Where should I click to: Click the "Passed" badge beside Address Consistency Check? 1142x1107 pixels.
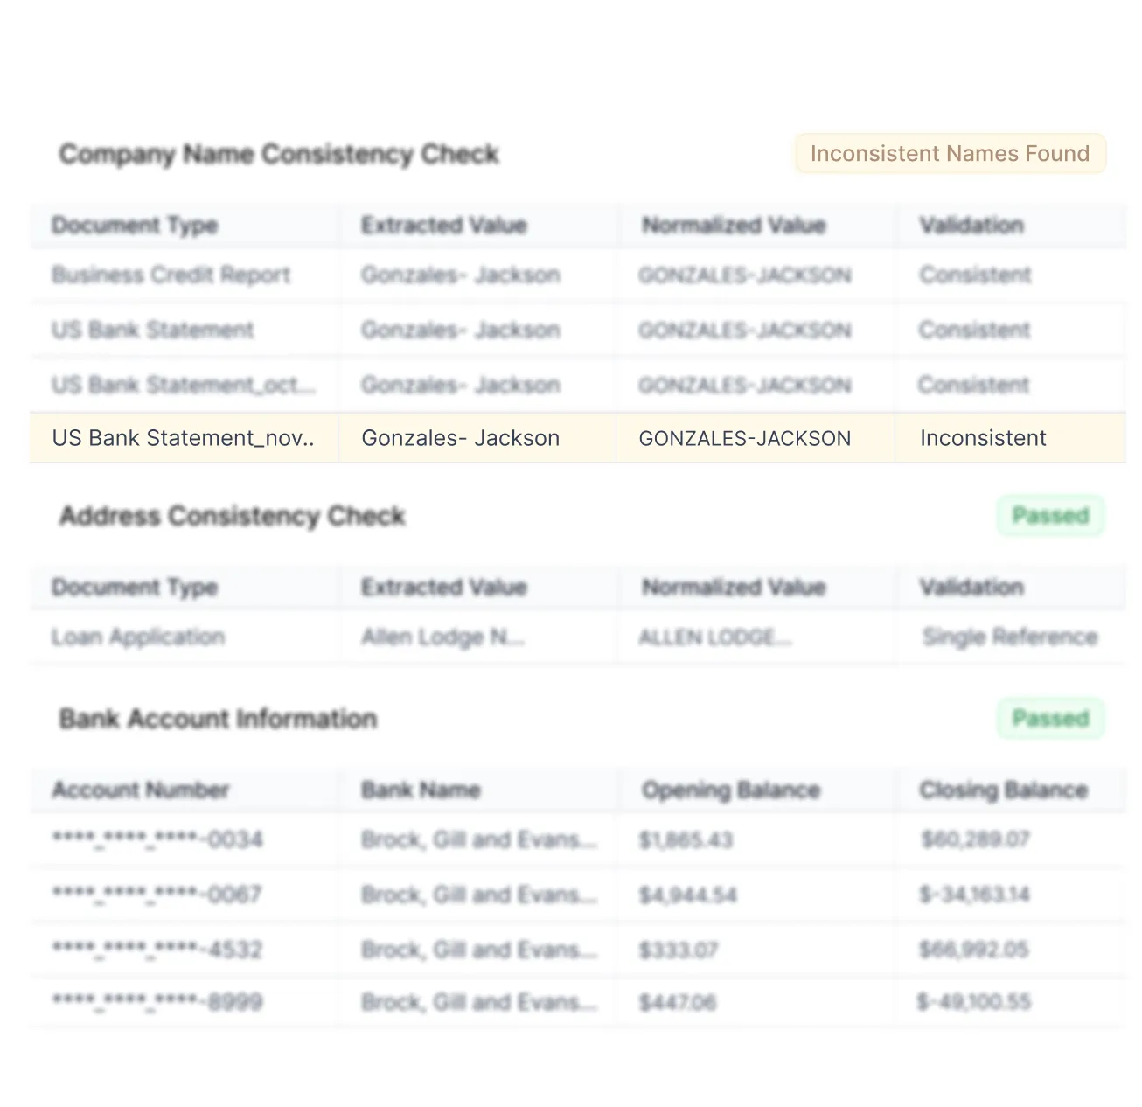pos(1050,515)
